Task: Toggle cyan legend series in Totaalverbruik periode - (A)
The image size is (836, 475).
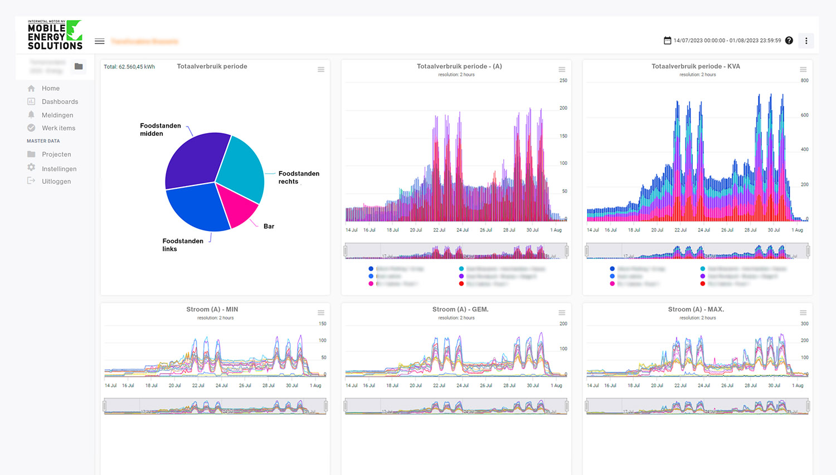Action: coord(461,269)
